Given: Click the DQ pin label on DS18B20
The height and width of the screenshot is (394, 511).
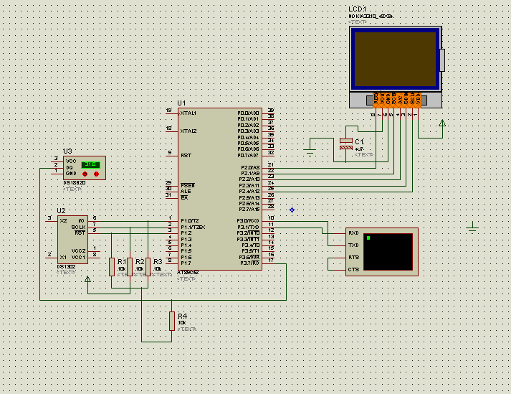Looking at the screenshot, I should click(70, 167).
